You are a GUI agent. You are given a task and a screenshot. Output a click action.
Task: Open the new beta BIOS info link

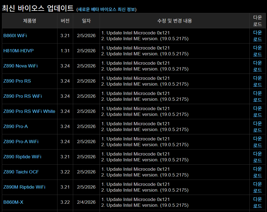coord(106,9)
